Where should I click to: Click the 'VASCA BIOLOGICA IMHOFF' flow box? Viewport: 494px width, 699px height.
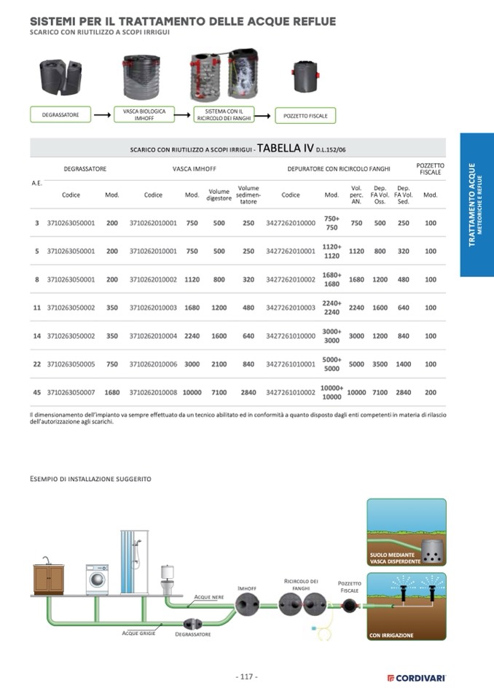coord(144,115)
